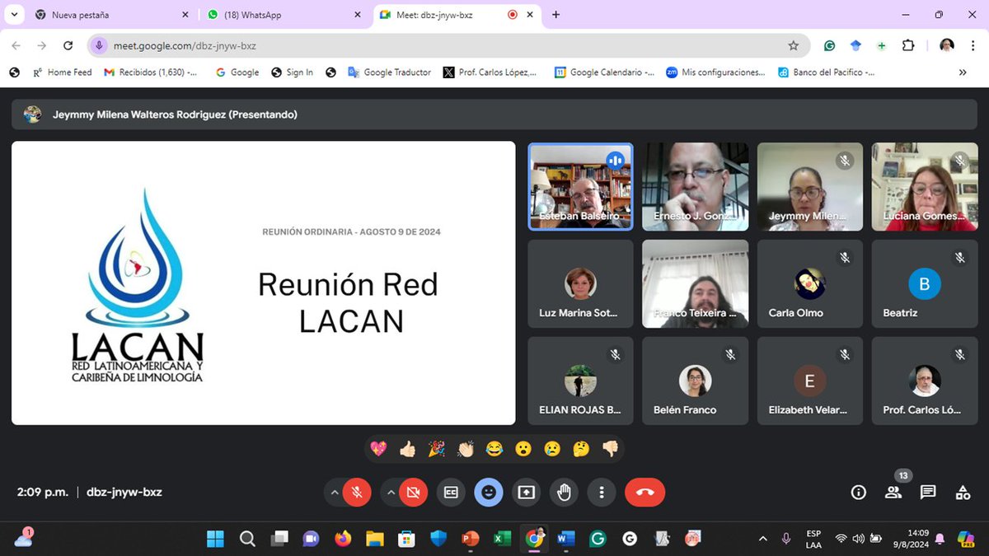Open the activities panel
989x556 pixels.
963,493
